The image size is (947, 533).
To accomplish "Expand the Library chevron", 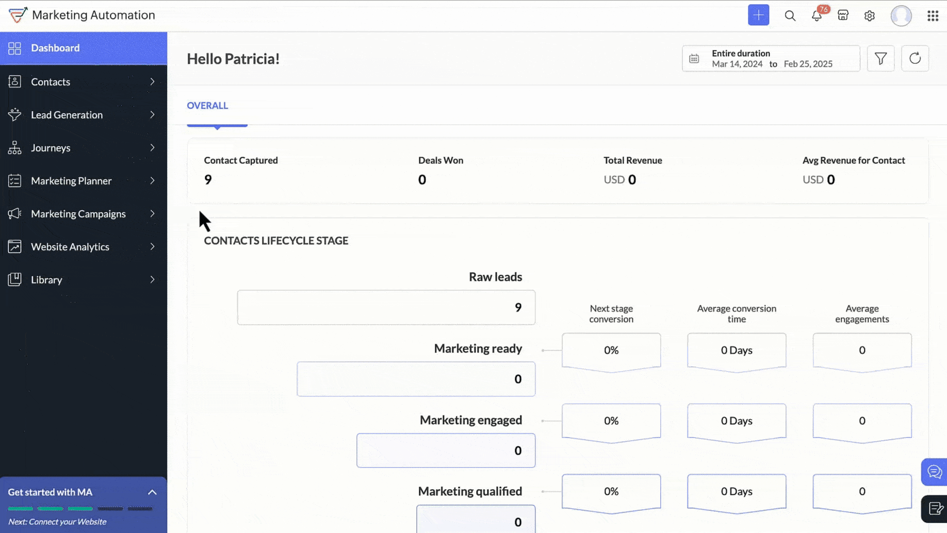I will point(152,279).
